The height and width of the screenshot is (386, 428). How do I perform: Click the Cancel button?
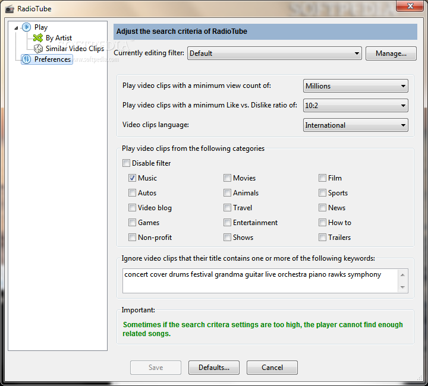(x=272, y=368)
